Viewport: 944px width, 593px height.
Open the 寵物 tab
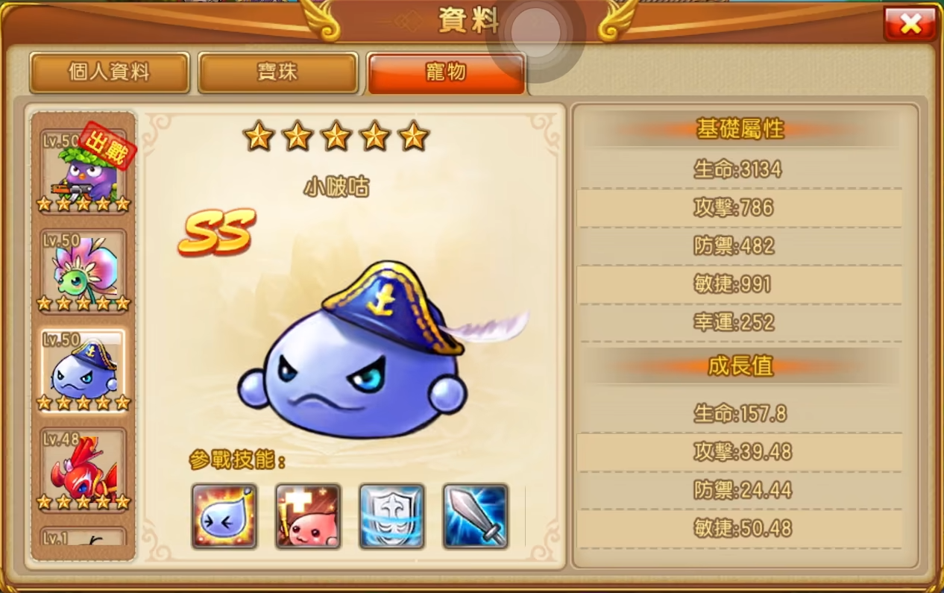tap(447, 72)
